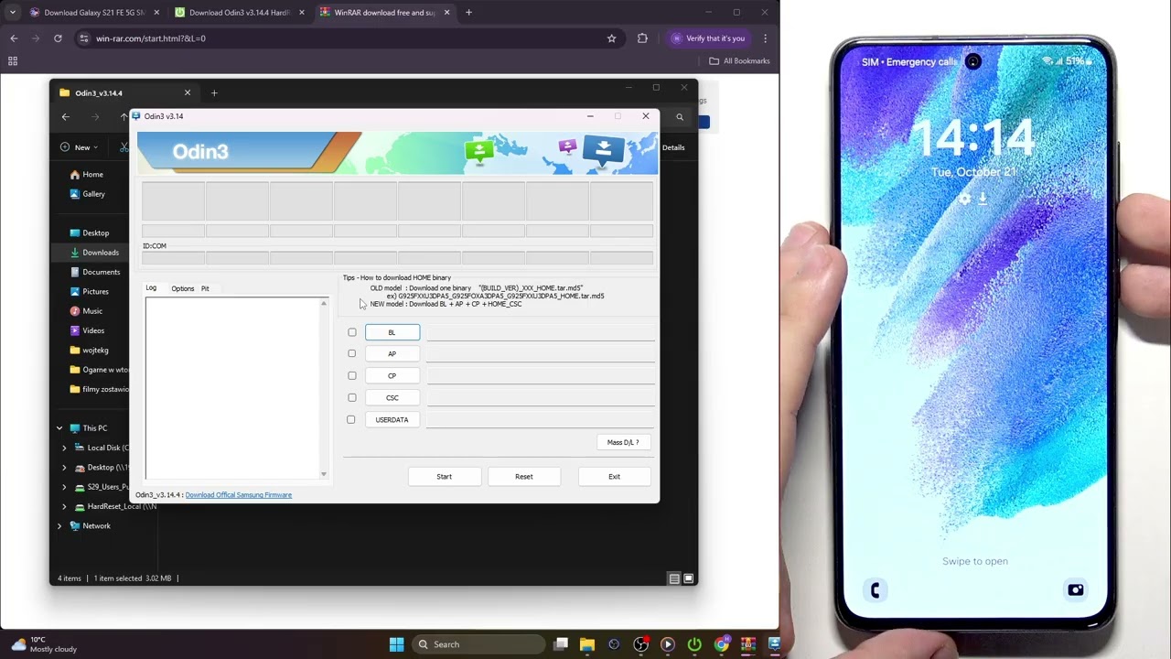Tick the AP checkbox in Odin3

351,353
